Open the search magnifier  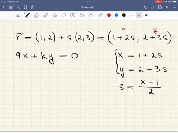(x=18, y=7)
